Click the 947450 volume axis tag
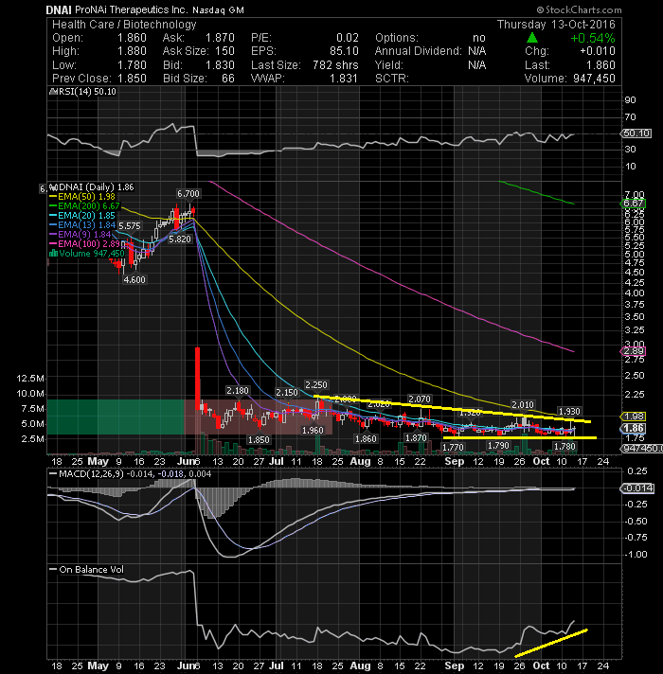The height and width of the screenshot is (674, 663). [x=641, y=449]
